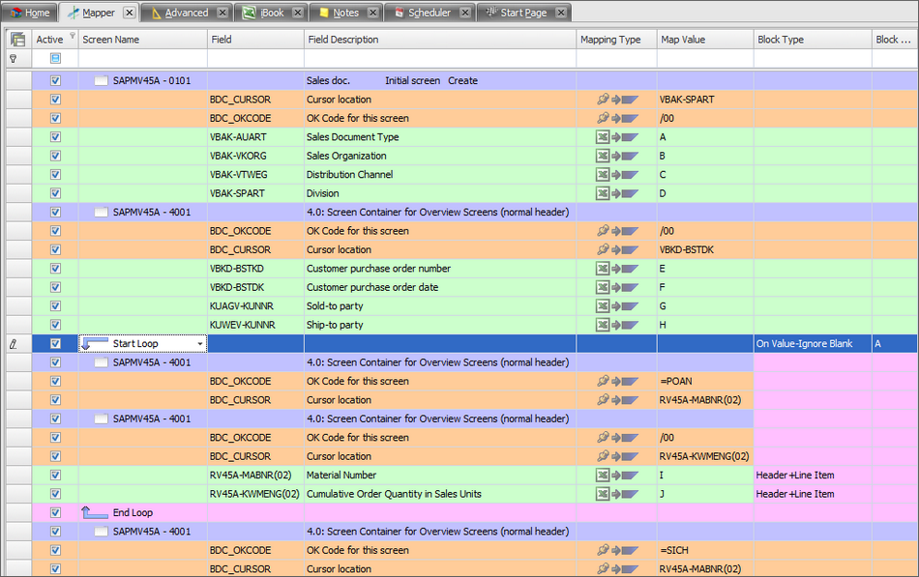919x577 pixels.
Task: Toggle Active checkbox for VBKD-BSTKD row
Action: [55, 269]
